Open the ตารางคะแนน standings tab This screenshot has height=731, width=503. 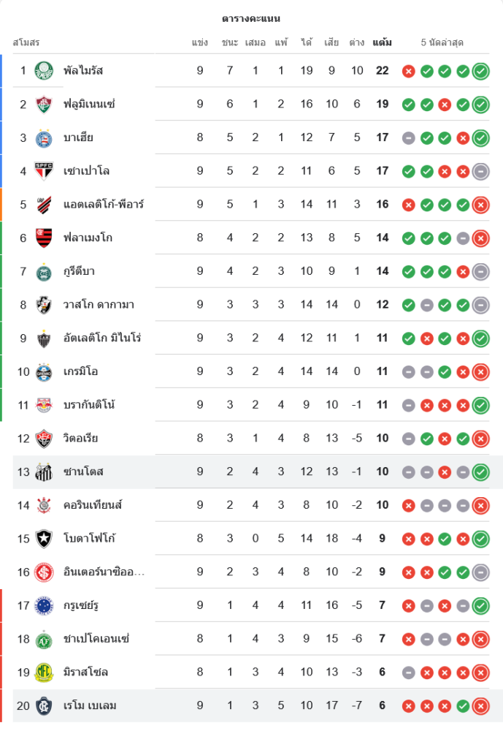[251, 18]
